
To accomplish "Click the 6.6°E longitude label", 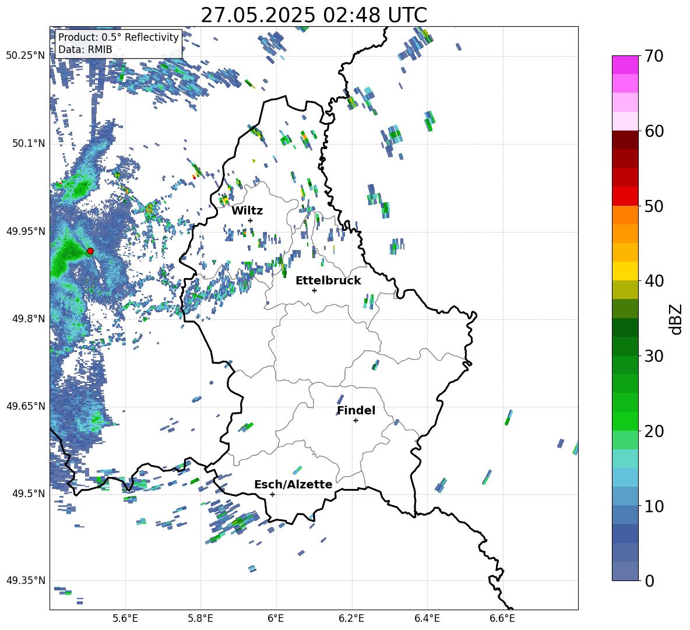I will point(502,619).
